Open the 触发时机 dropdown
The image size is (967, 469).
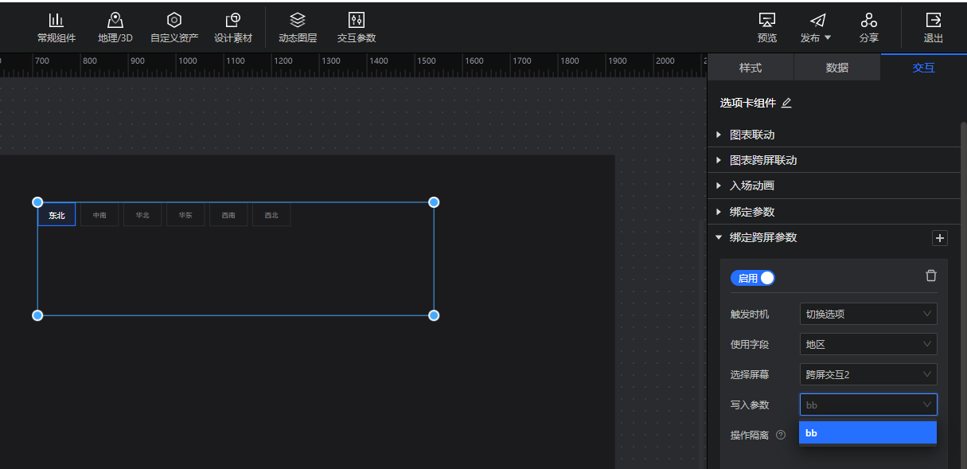[x=868, y=314]
